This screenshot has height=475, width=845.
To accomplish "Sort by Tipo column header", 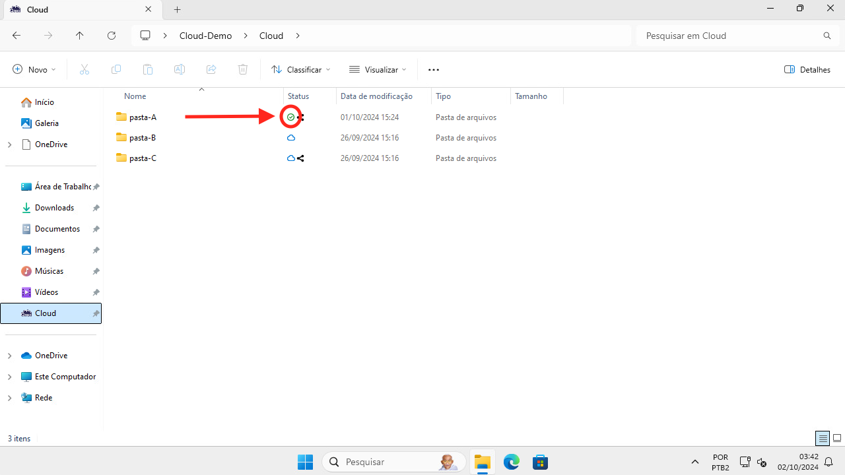I will (443, 96).
